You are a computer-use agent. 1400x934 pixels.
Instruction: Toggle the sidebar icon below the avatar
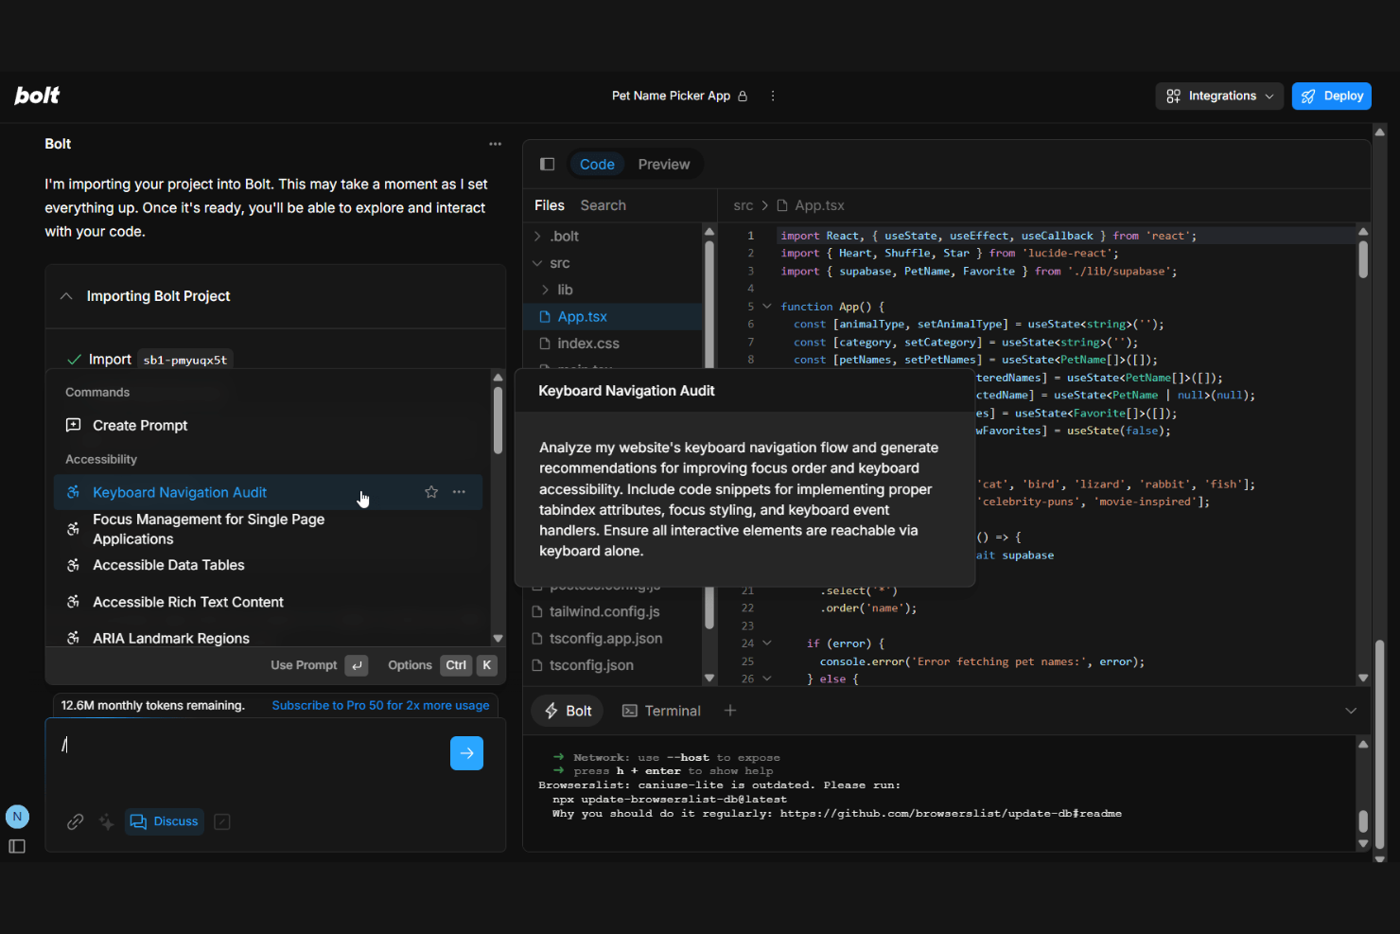(17, 846)
